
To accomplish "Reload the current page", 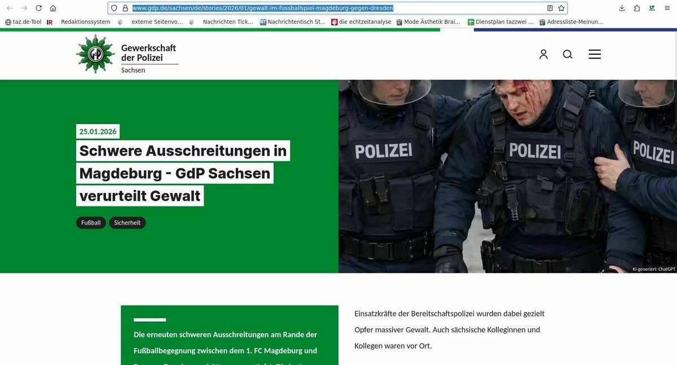I will (x=38, y=8).
